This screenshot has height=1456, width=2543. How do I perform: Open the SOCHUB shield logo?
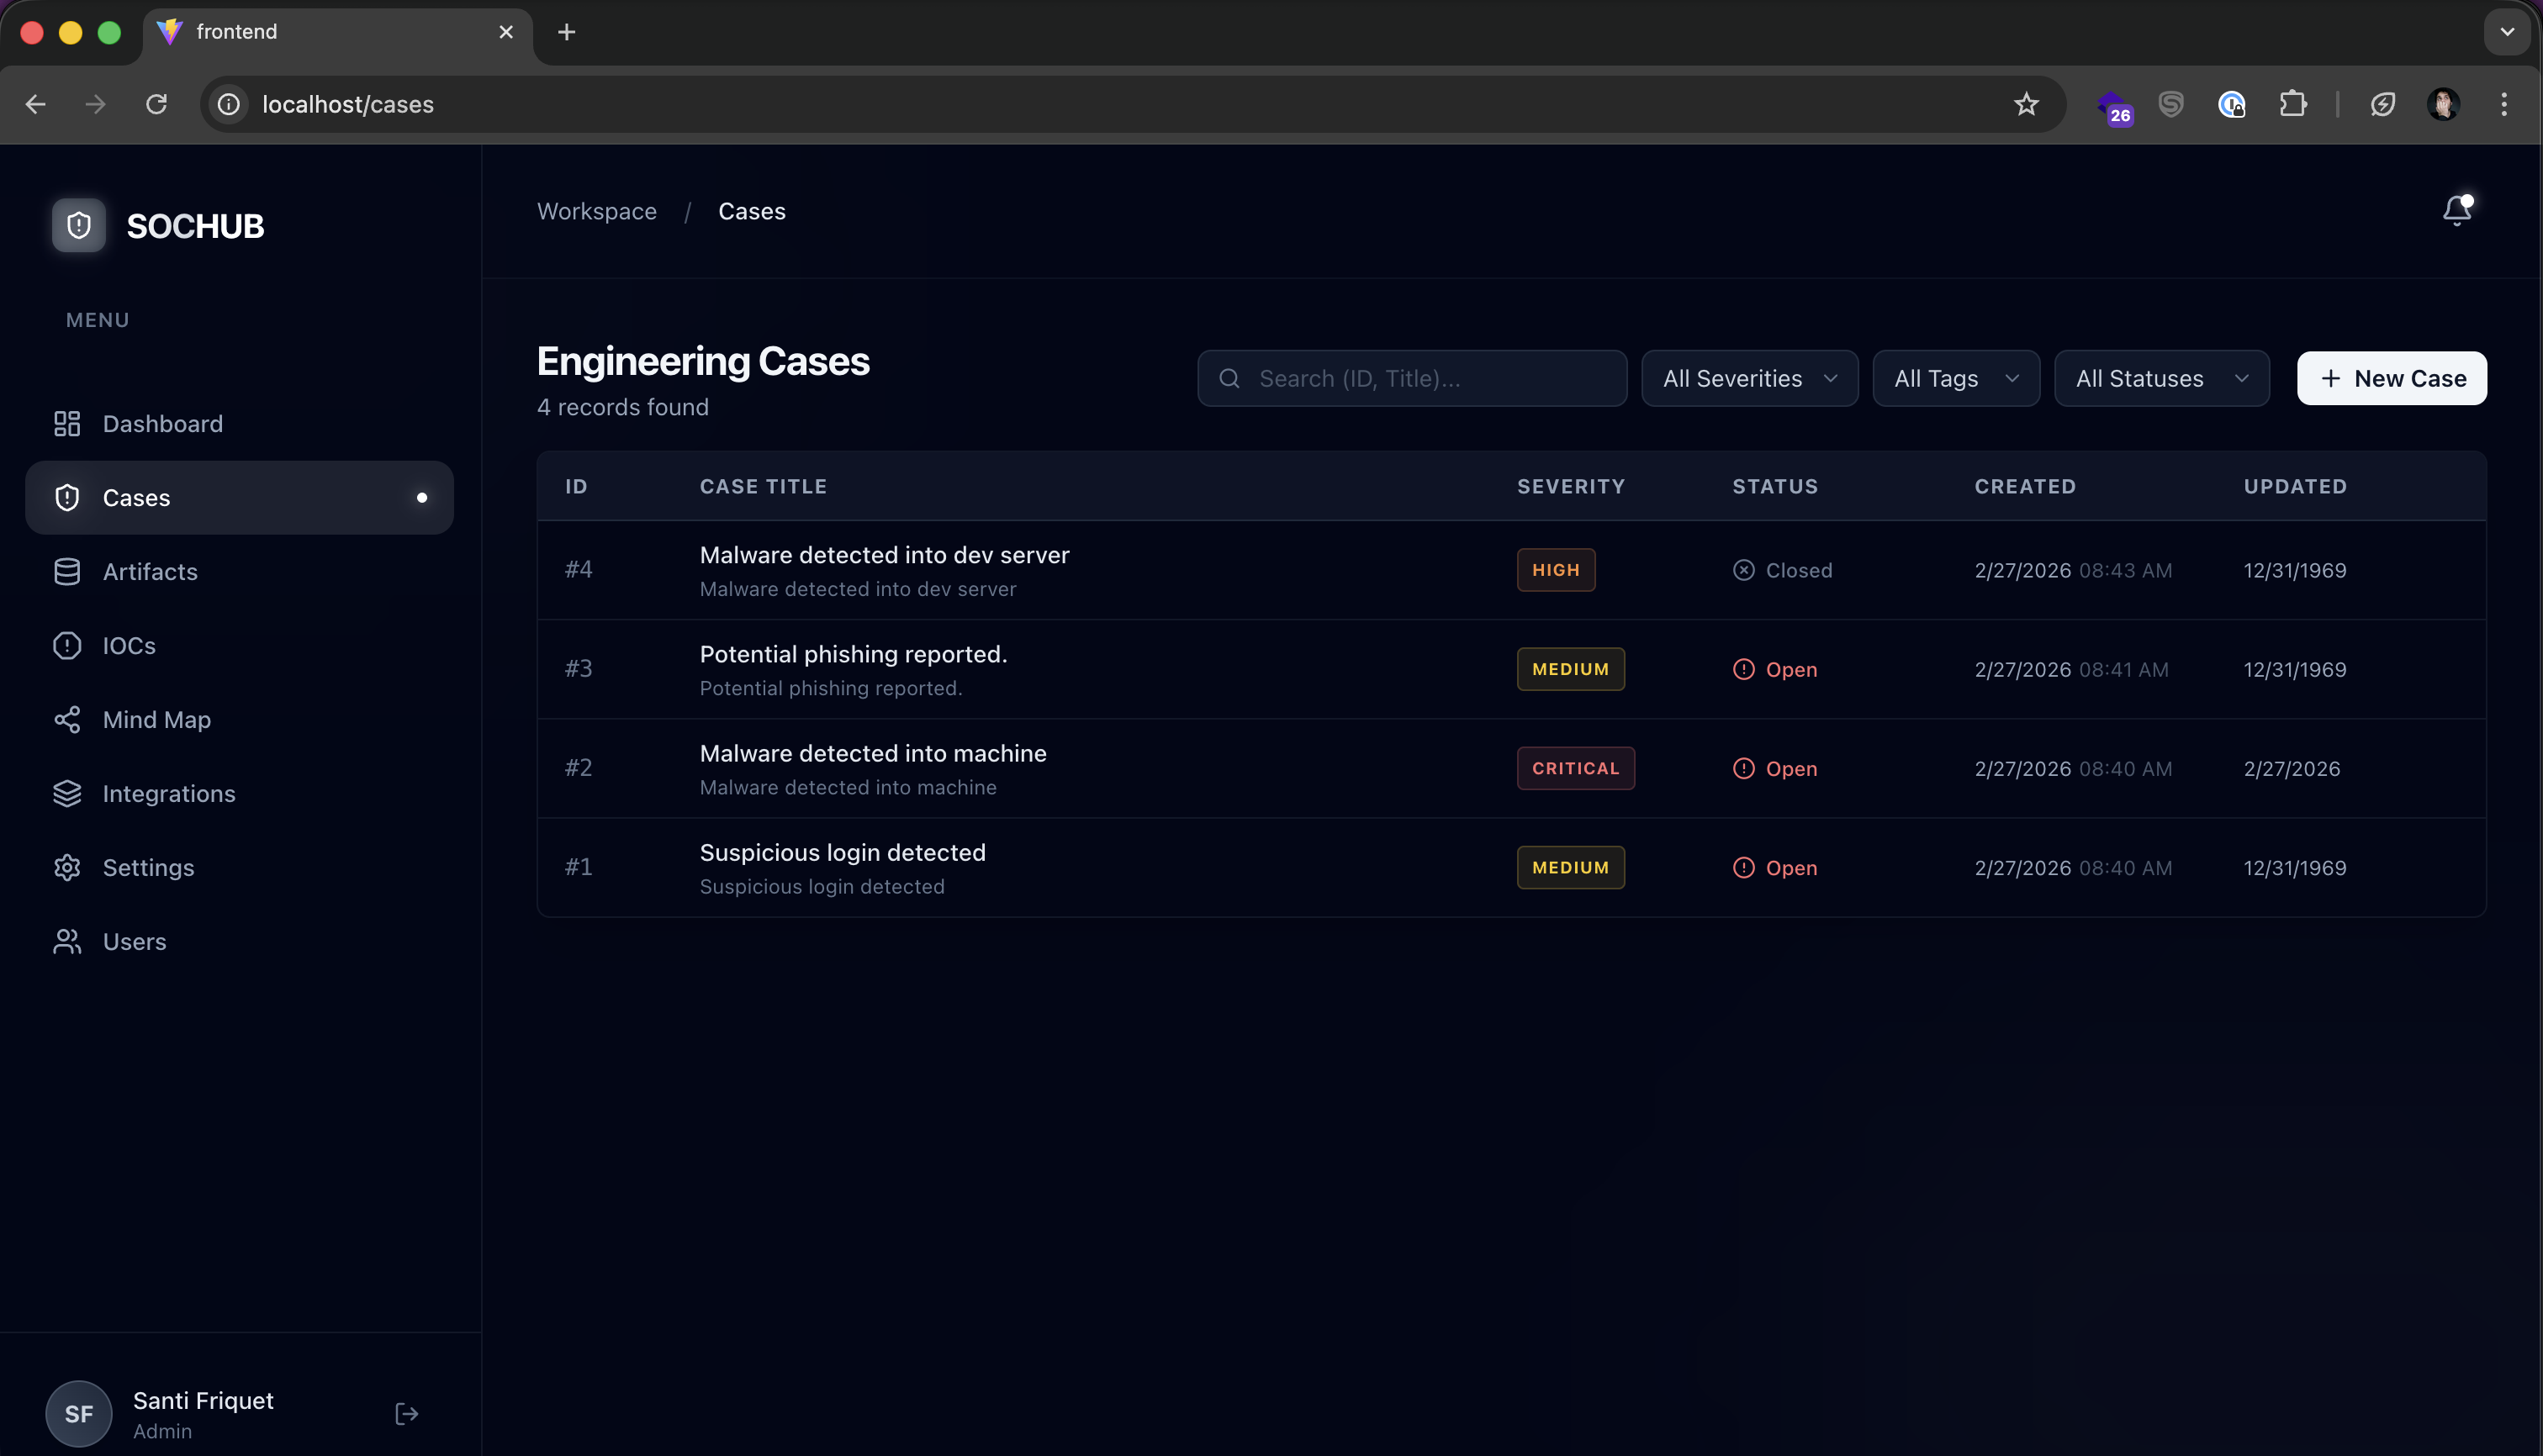pos(78,225)
